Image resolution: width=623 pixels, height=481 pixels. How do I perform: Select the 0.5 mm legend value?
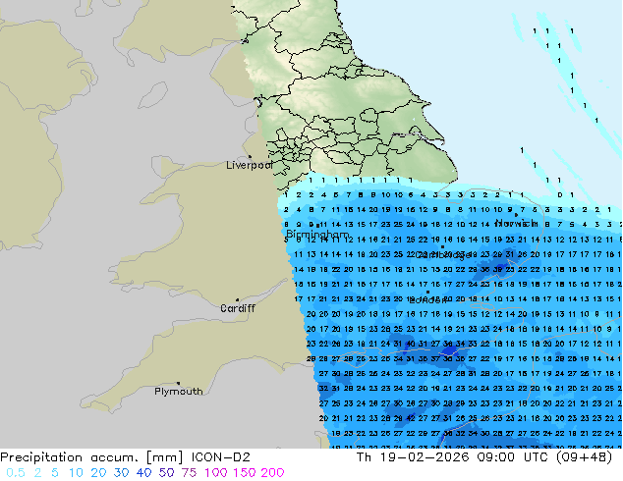[x=16, y=473]
